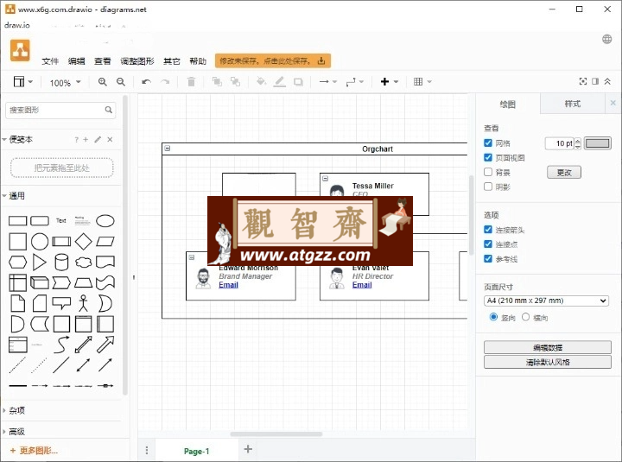Click the zoom out magnifier icon
The width and height of the screenshot is (622, 462).
[121, 82]
